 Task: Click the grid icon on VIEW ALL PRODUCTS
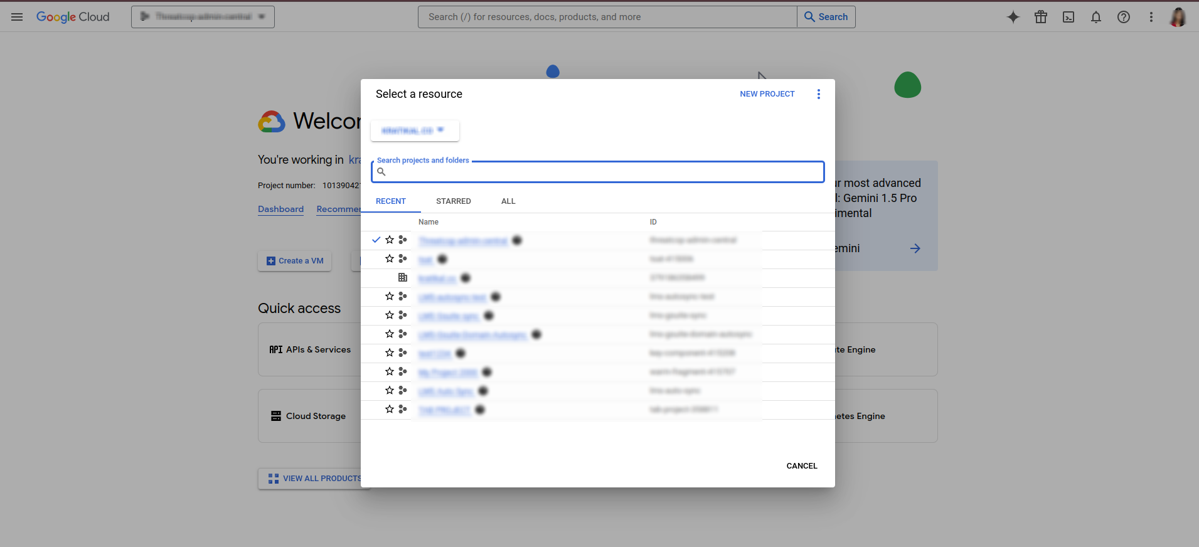(274, 479)
